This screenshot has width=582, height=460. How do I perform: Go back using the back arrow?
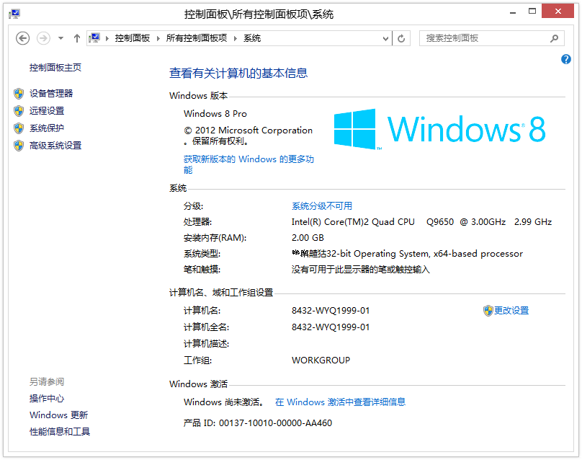point(22,38)
